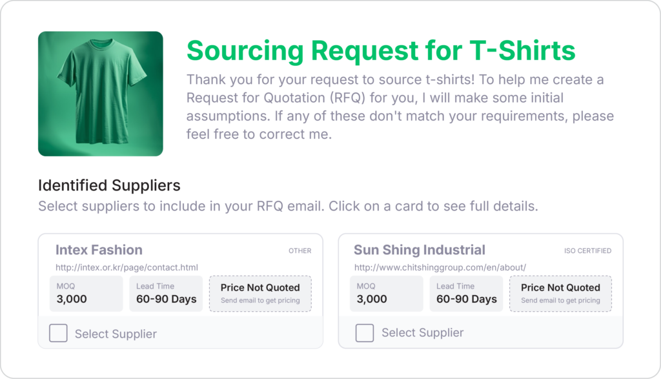Screen dimensions: 661x379
Task: Click the Lead Time box on Intex Fashion
Action: [x=166, y=294]
